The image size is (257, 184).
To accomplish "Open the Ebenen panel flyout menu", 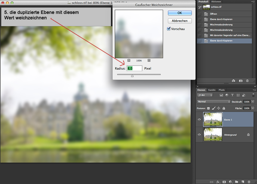I will coord(254,90).
